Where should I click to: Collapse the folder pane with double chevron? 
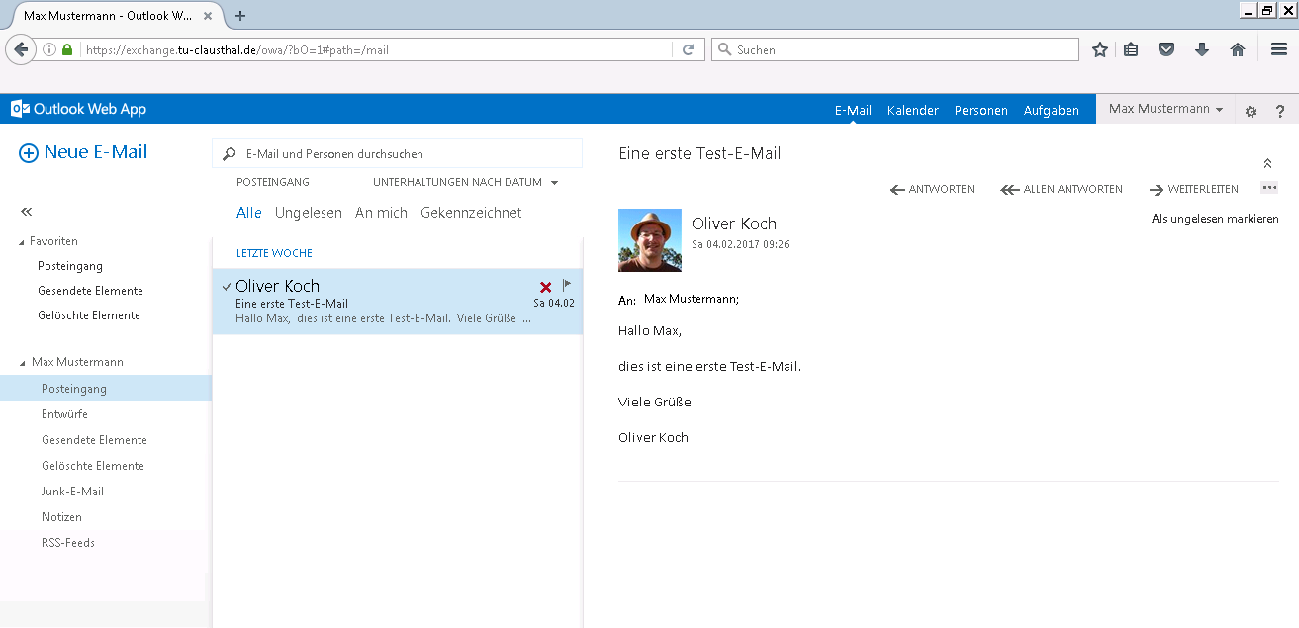tap(27, 212)
